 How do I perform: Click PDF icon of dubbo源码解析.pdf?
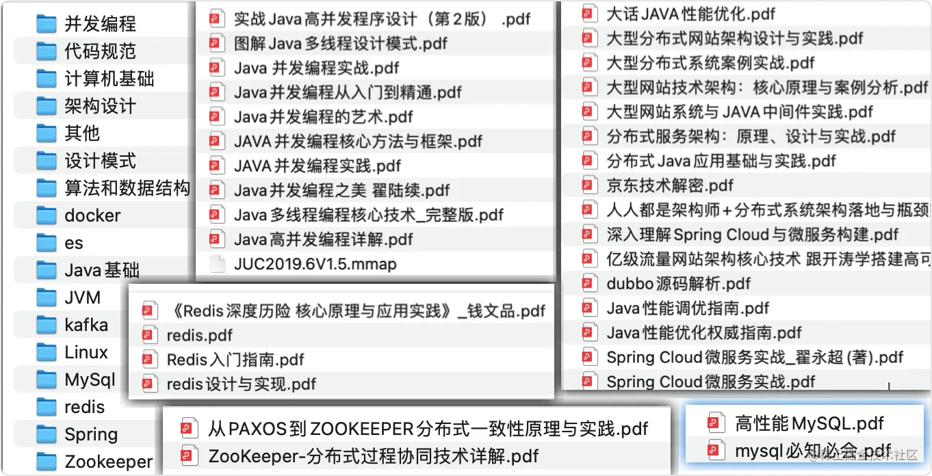click(x=589, y=283)
